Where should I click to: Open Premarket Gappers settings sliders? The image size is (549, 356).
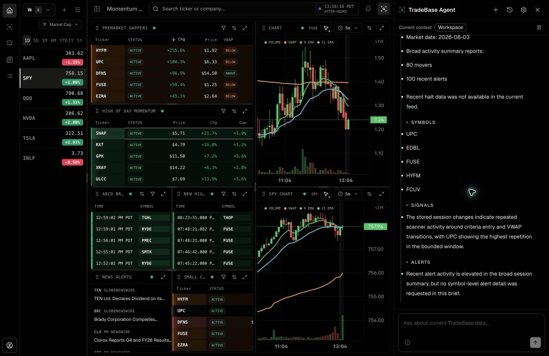tap(234, 28)
